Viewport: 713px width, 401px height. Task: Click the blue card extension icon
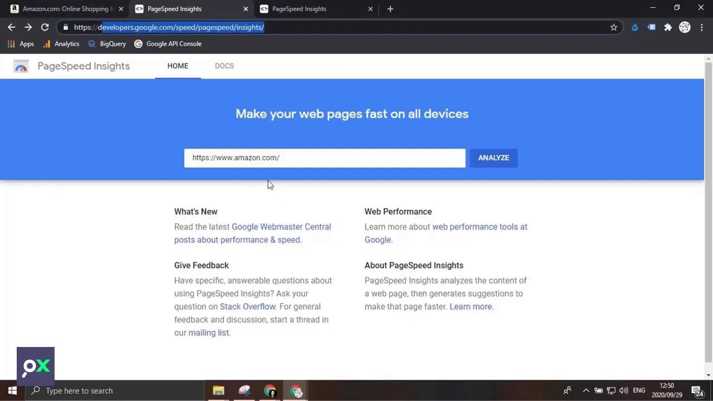click(651, 27)
